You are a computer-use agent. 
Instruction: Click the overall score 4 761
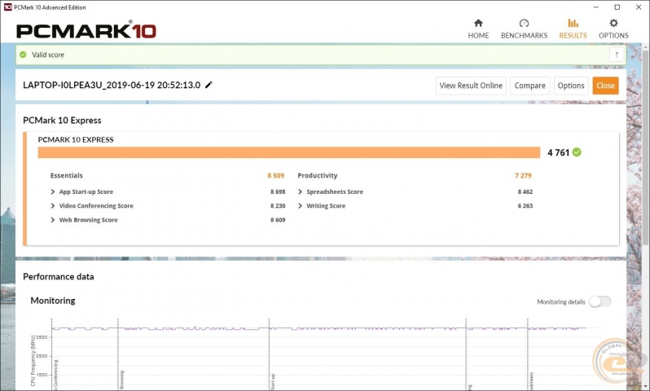click(559, 152)
